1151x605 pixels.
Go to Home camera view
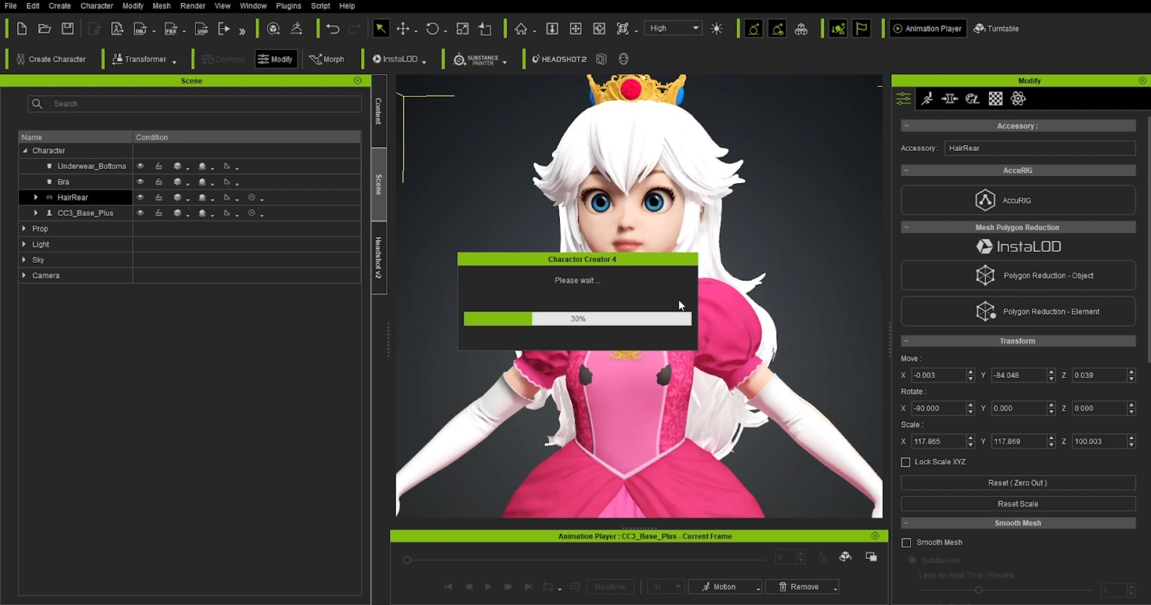pos(521,29)
